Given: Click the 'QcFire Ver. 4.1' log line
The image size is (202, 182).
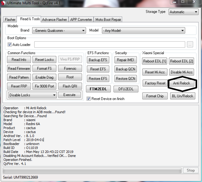Looking at the screenshot, I should coord(15,164).
